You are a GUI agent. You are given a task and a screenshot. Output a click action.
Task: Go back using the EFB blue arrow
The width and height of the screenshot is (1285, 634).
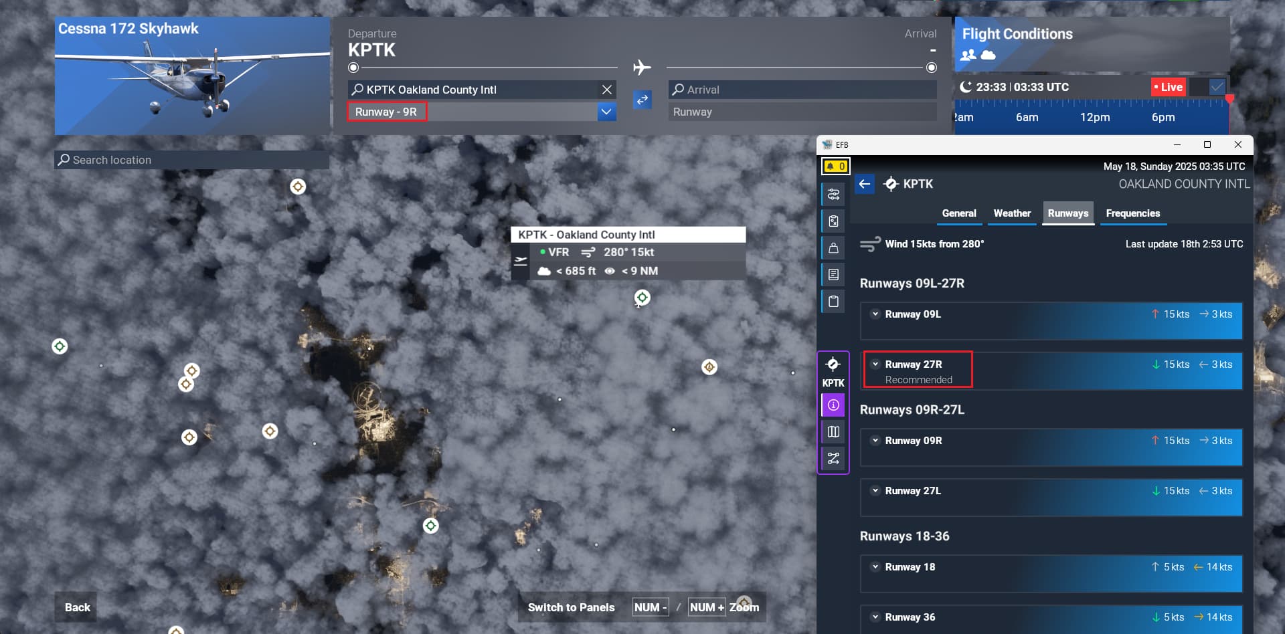point(865,184)
